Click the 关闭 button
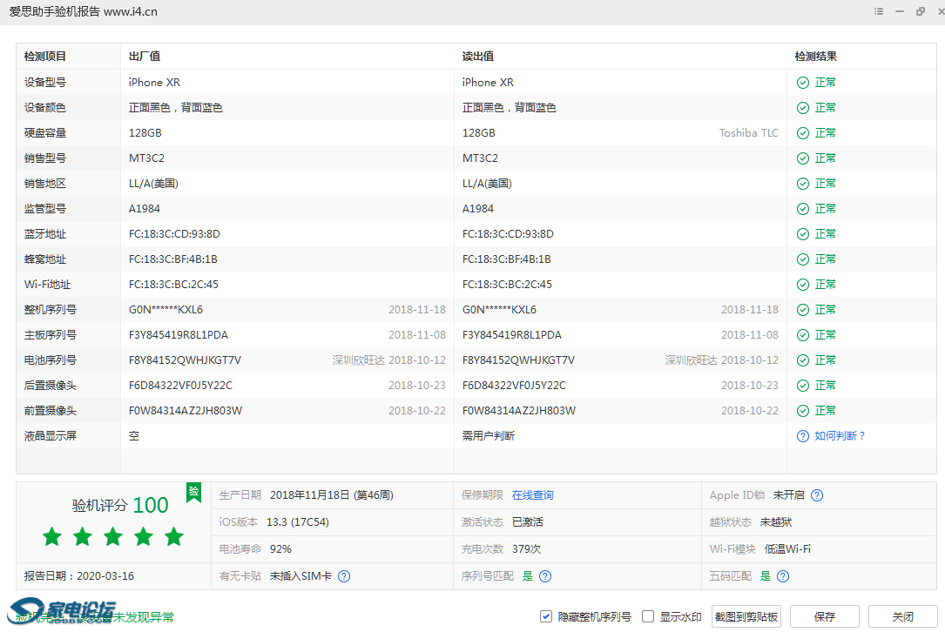This screenshot has width=945, height=632. (903, 616)
